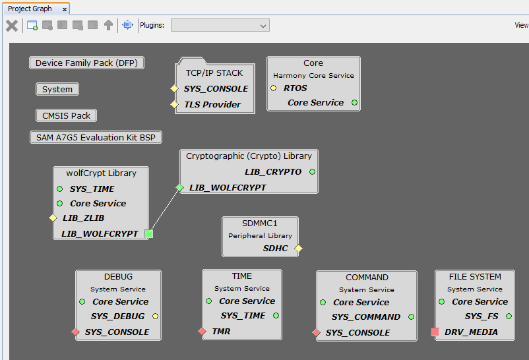The height and width of the screenshot is (360, 529).
Task: Click the TMR label in TIME
Action: pos(222,332)
